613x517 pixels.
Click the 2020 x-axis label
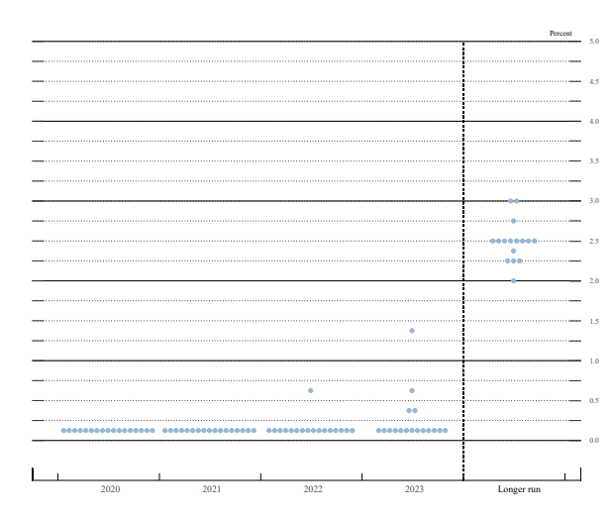click(110, 489)
